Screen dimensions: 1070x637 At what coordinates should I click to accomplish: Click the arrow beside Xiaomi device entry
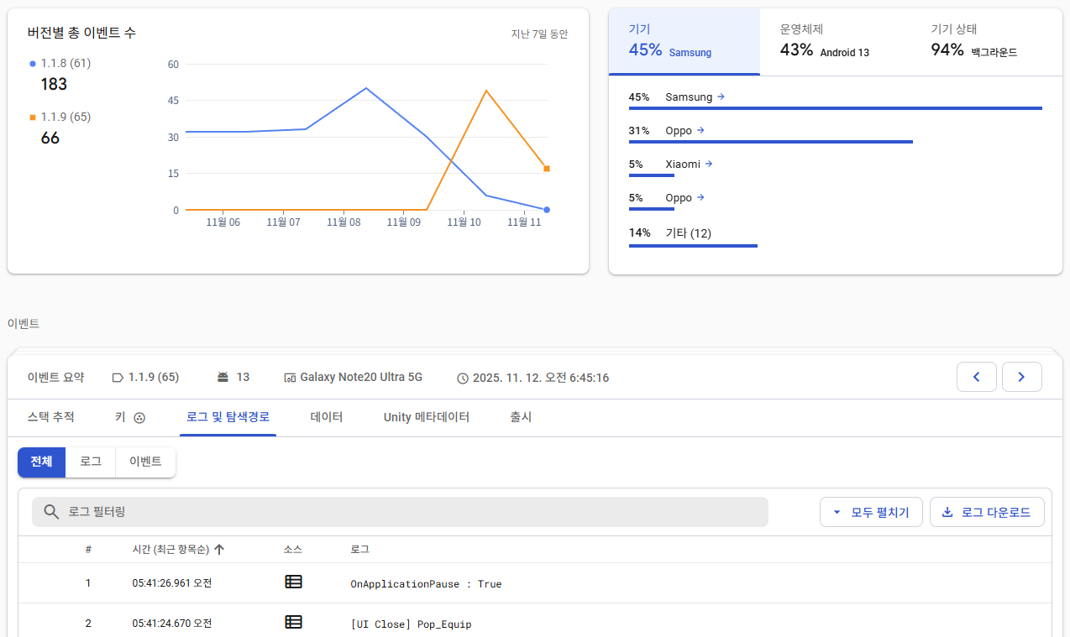click(709, 164)
